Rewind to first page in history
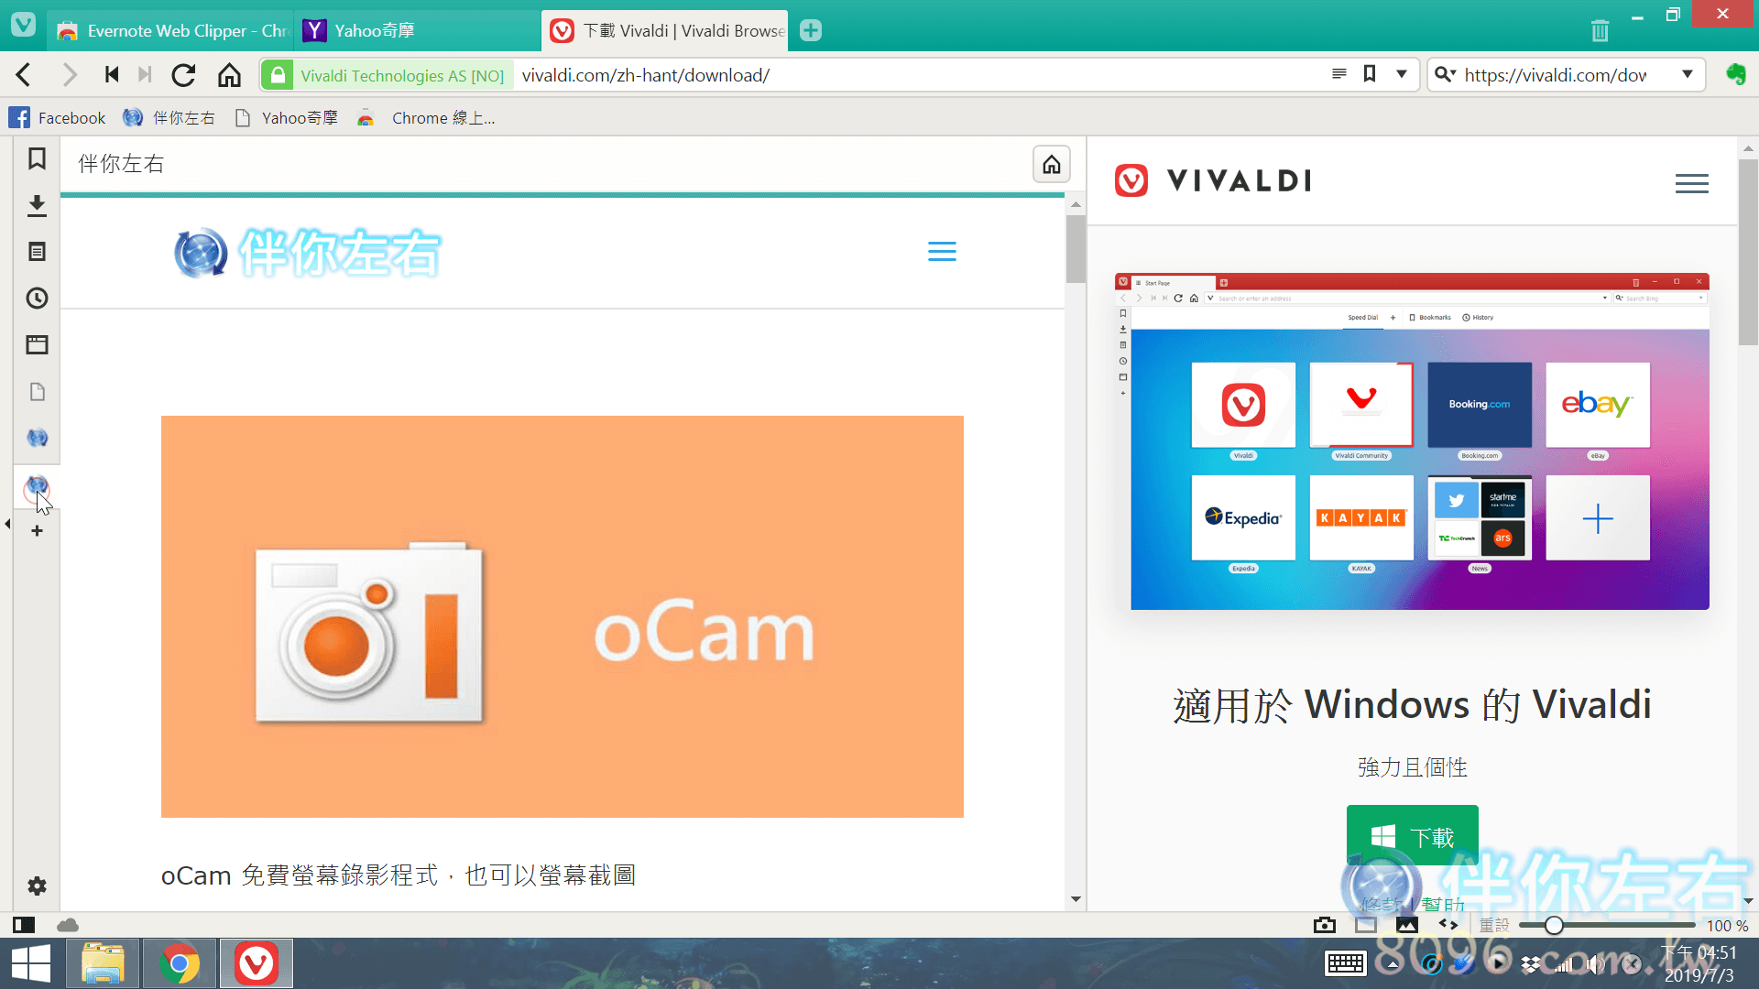Image resolution: width=1759 pixels, height=989 pixels. [x=112, y=75]
